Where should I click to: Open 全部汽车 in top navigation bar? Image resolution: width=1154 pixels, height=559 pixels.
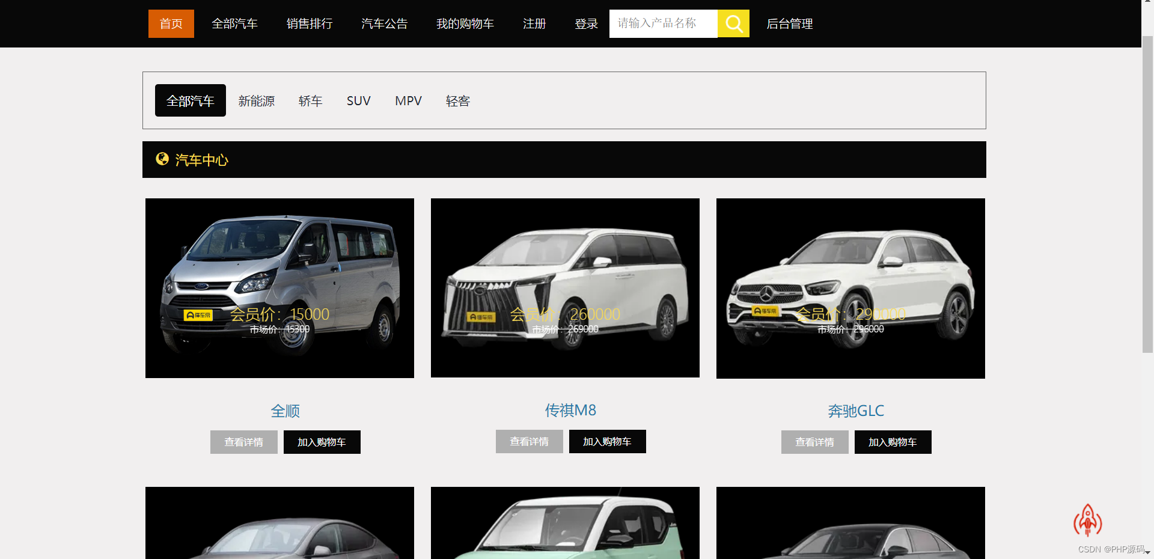point(234,23)
